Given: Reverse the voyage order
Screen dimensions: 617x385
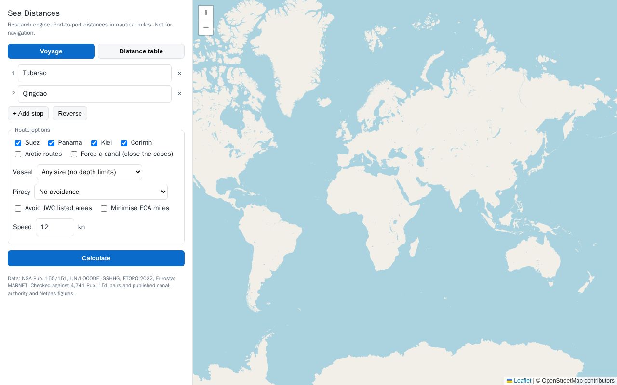Looking at the screenshot, I should pyautogui.click(x=70, y=114).
